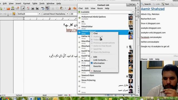178x100 pixels.
Task: Choose Link Contacts... in context menu
Action: (104, 60)
